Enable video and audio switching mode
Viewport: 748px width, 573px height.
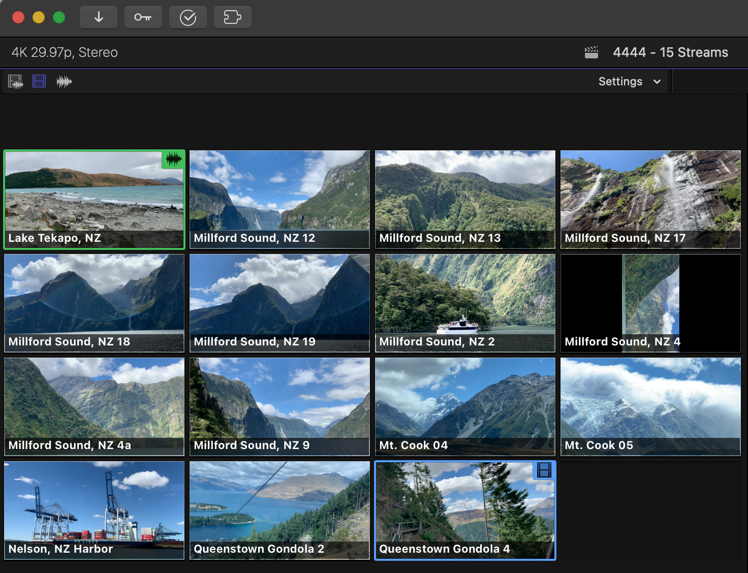(x=16, y=81)
